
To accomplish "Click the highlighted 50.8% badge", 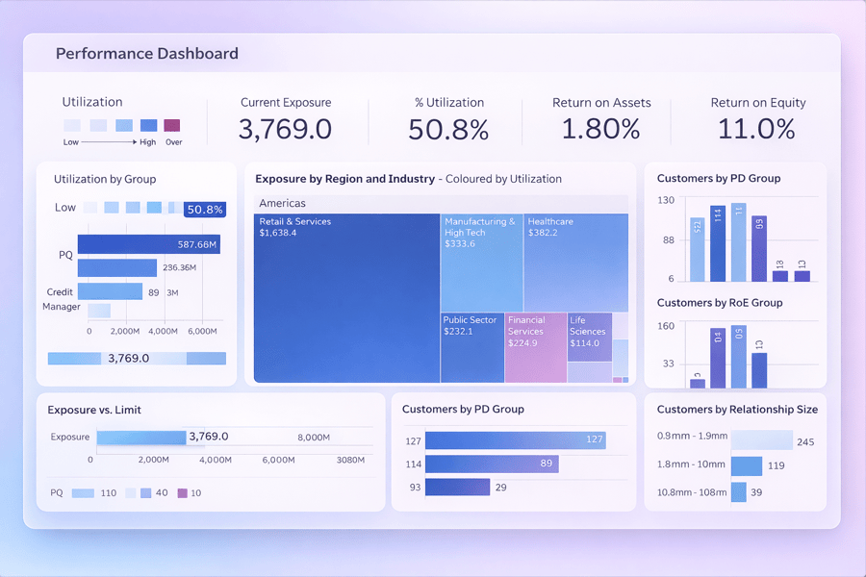I will (x=203, y=209).
